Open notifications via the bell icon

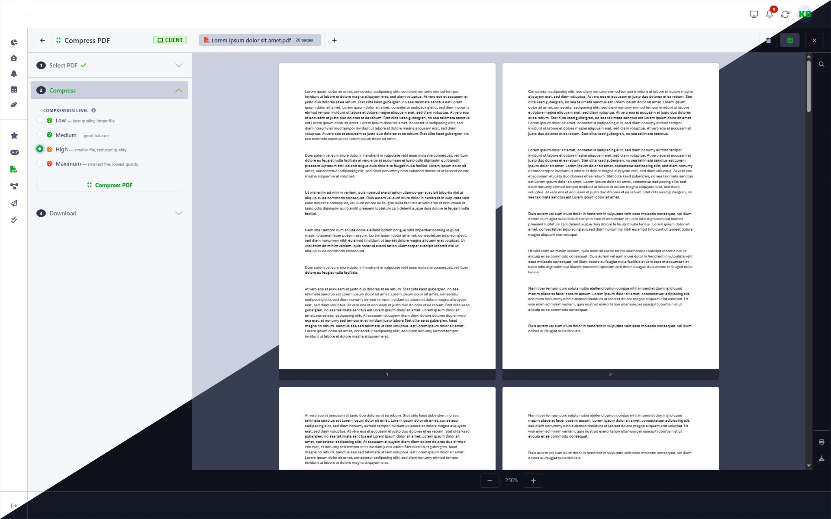pyautogui.click(x=14, y=74)
